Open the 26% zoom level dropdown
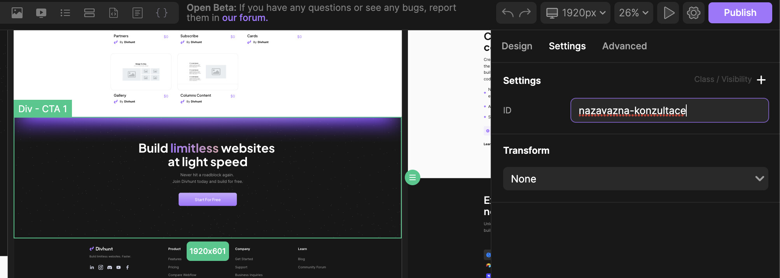 (633, 13)
